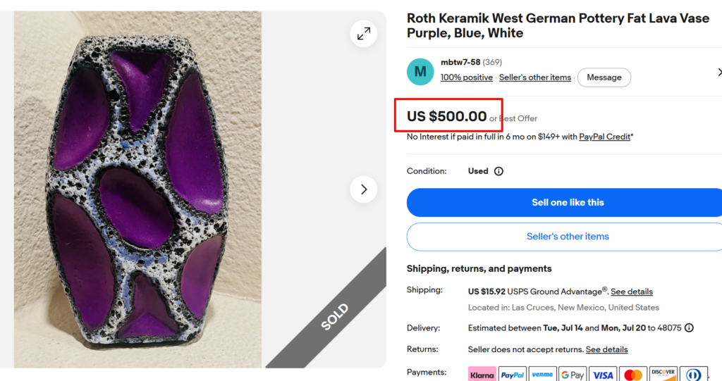This screenshot has height=381, width=722.
Task: Open delivery estimate info icon
Action: (x=689, y=328)
